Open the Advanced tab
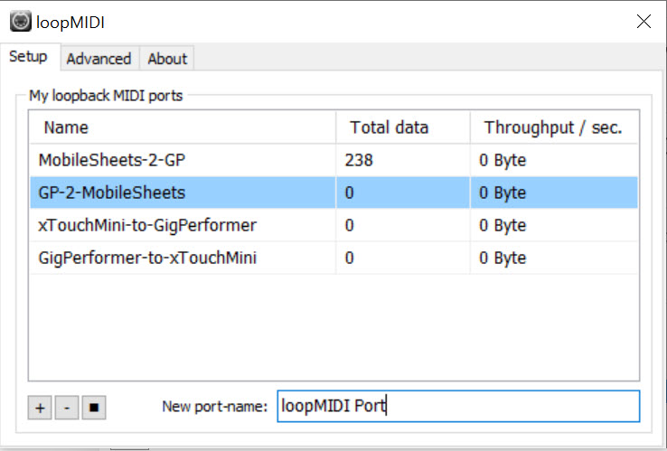Image resolution: width=667 pixels, height=451 pixels. click(99, 59)
